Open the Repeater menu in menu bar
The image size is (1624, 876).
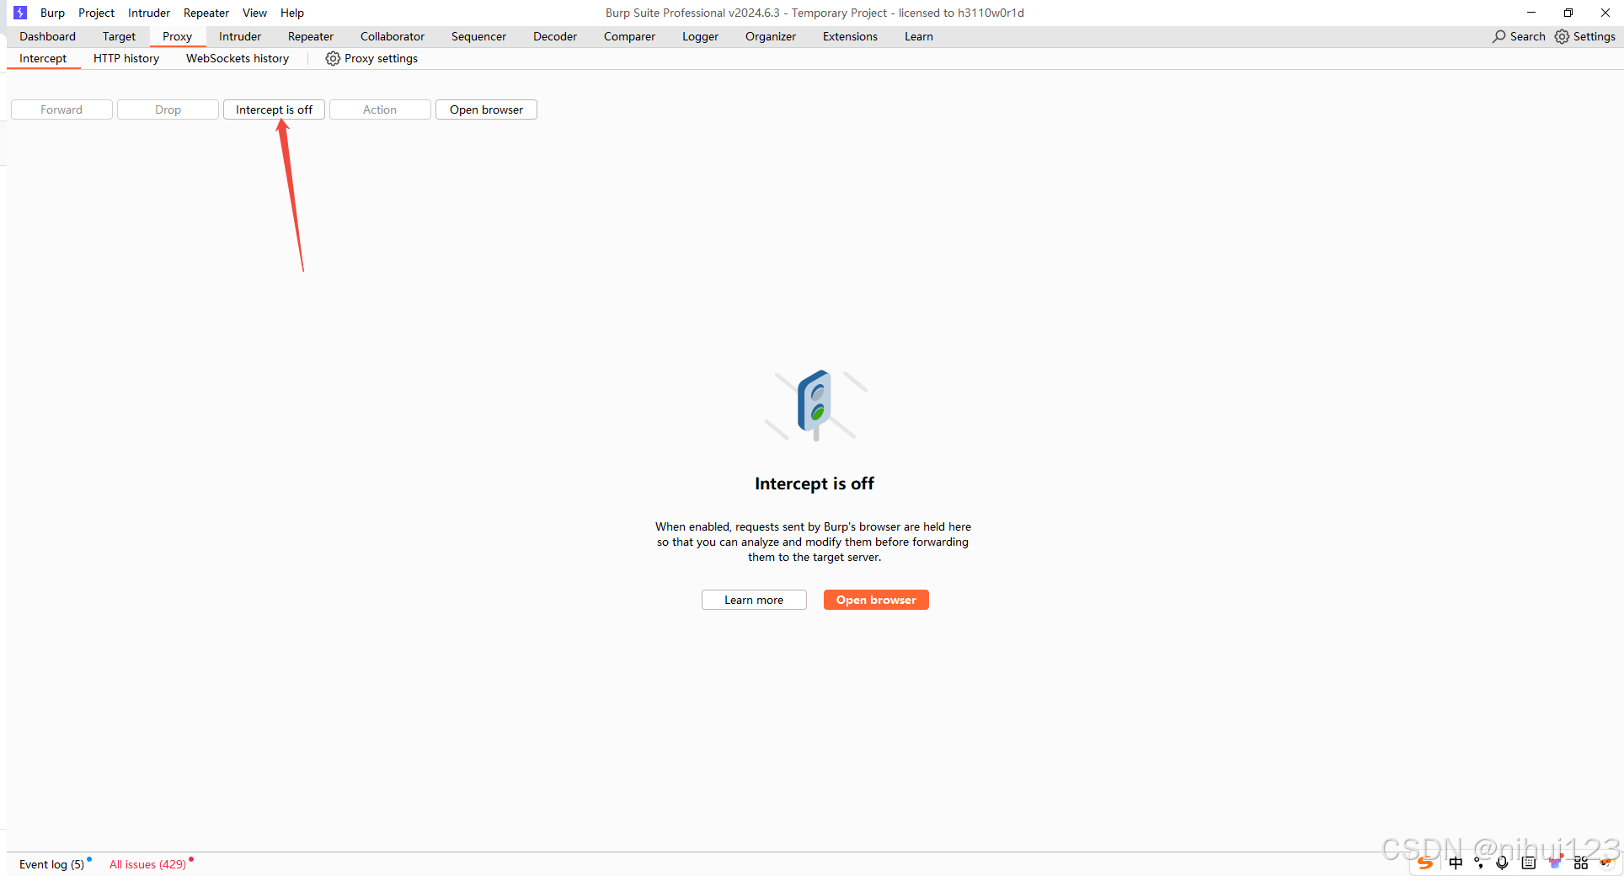(206, 13)
